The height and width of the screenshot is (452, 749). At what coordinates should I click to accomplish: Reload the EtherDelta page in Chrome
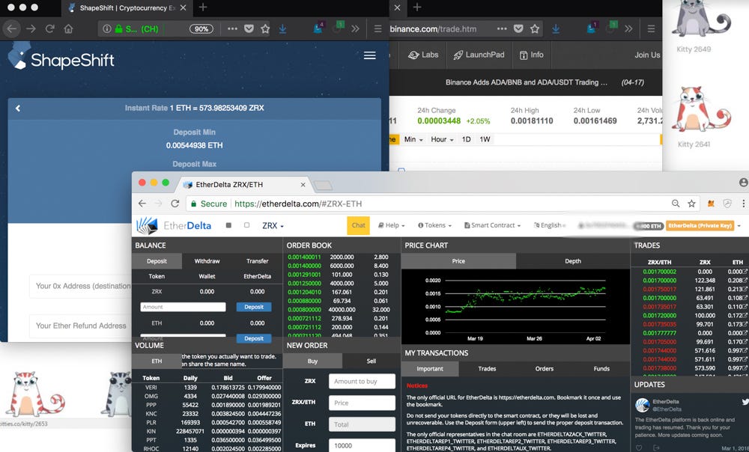point(175,204)
